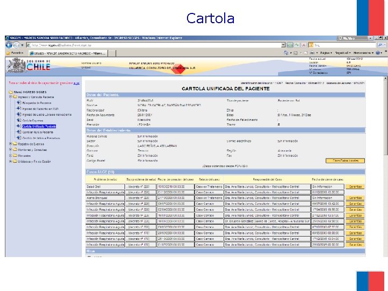Expand the Utilidades y Fin de Sesión folder

(x=10, y=161)
